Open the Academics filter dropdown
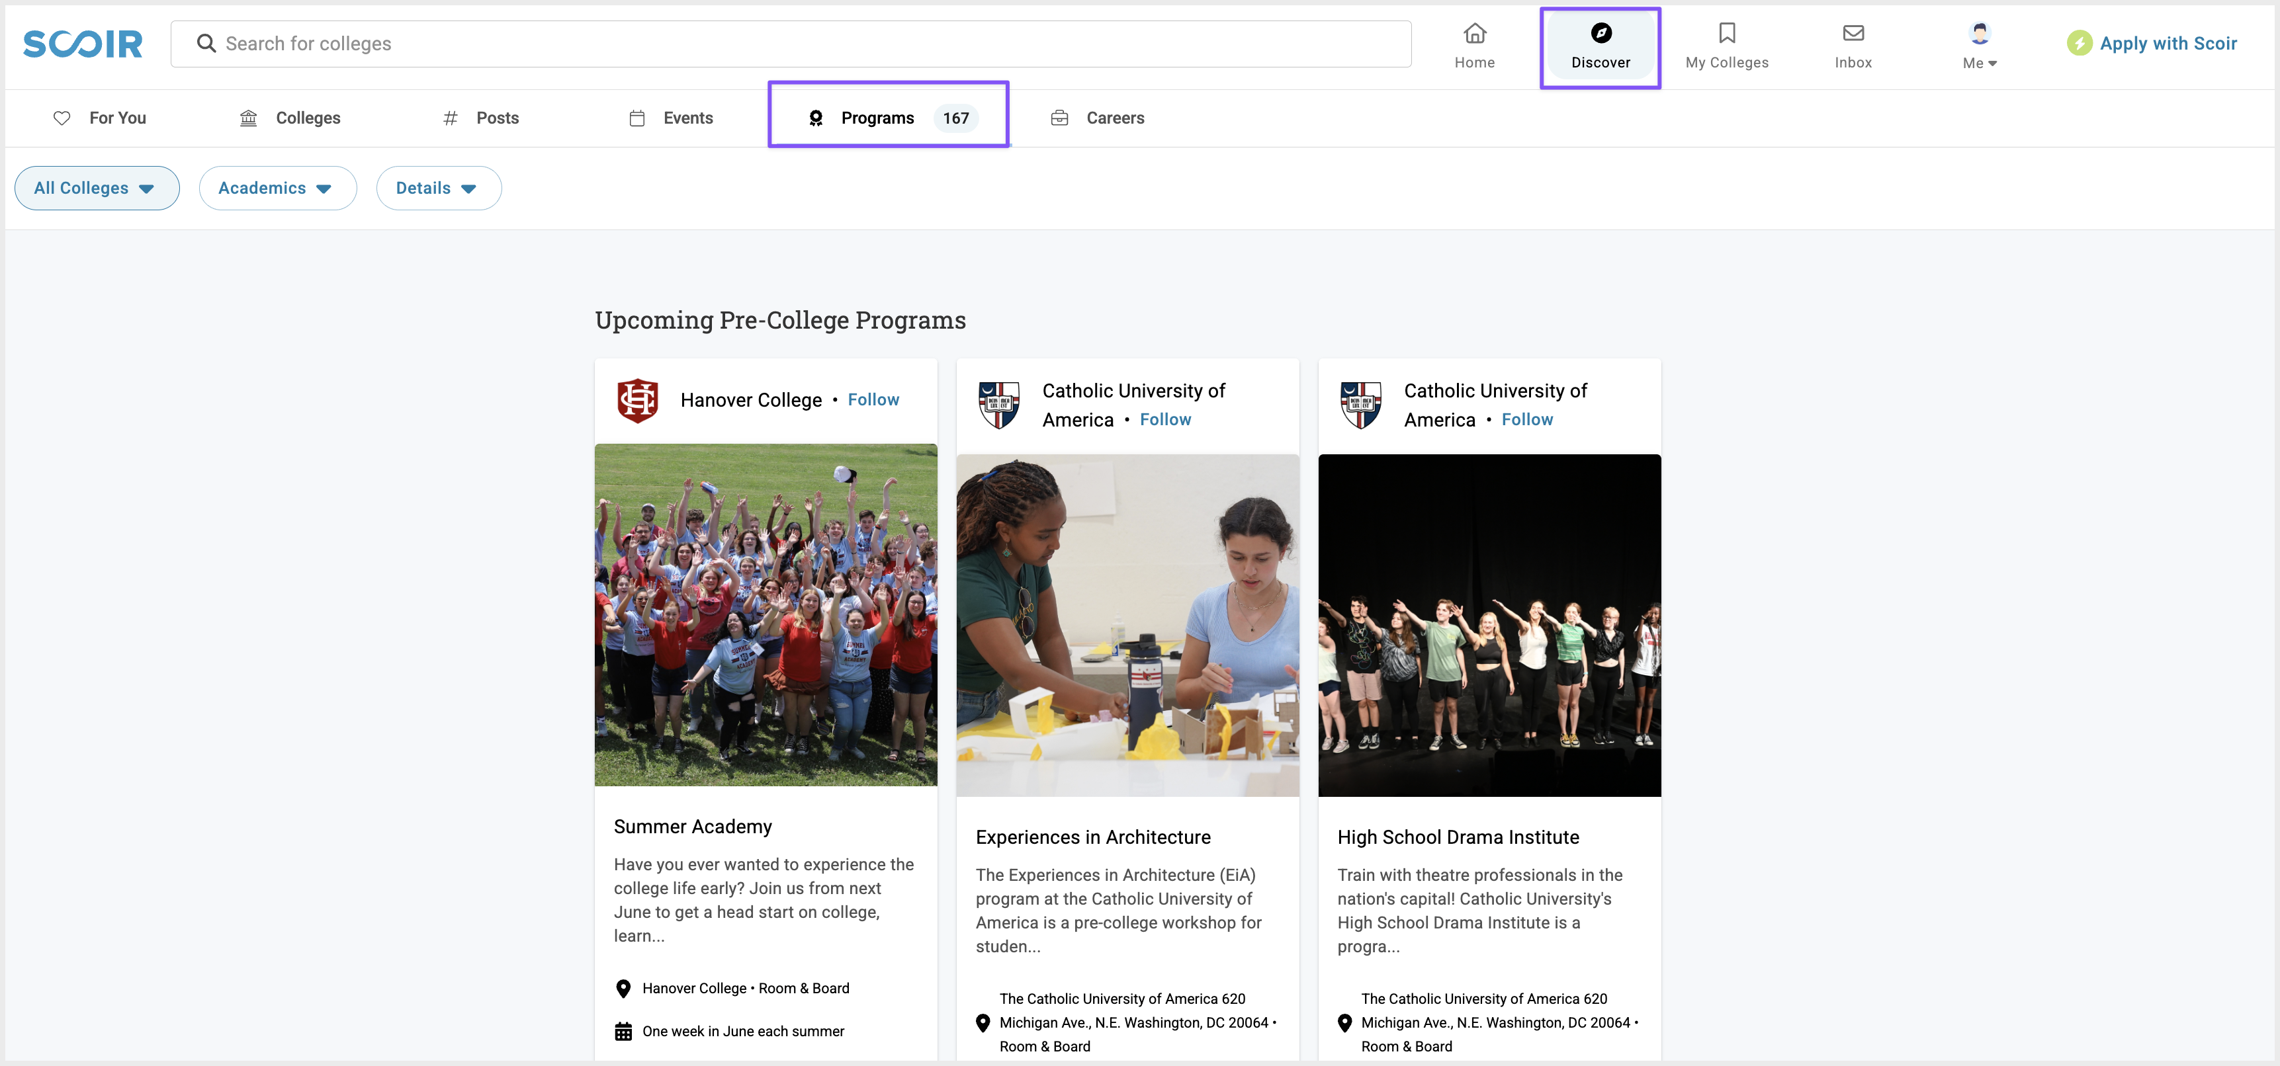Image resolution: width=2280 pixels, height=1066 pixels. coord(277,188)
